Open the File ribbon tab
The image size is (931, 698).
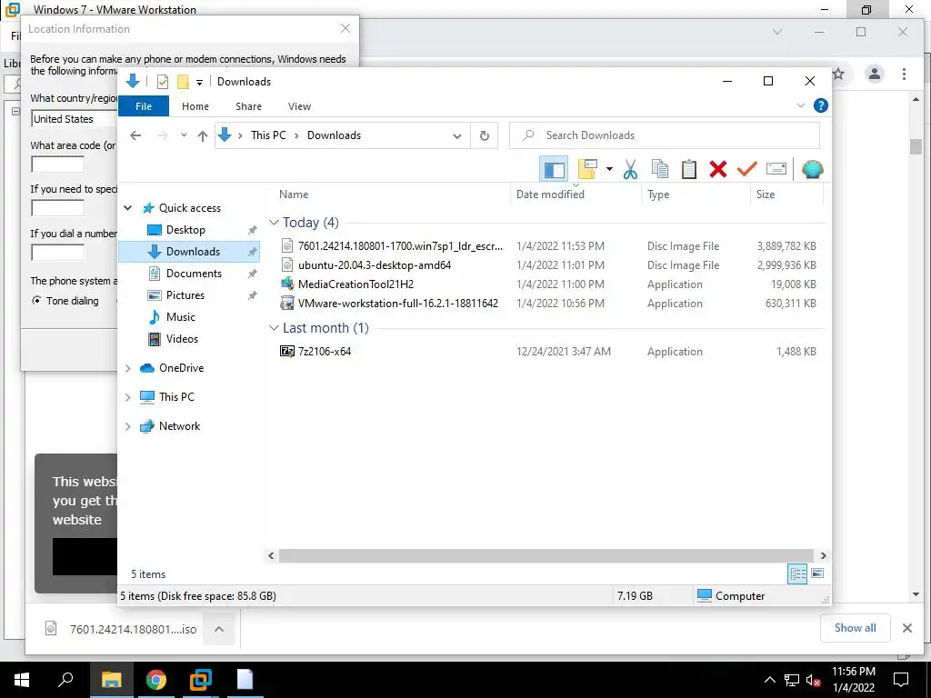pyautogui.click(x=144, y=106)
